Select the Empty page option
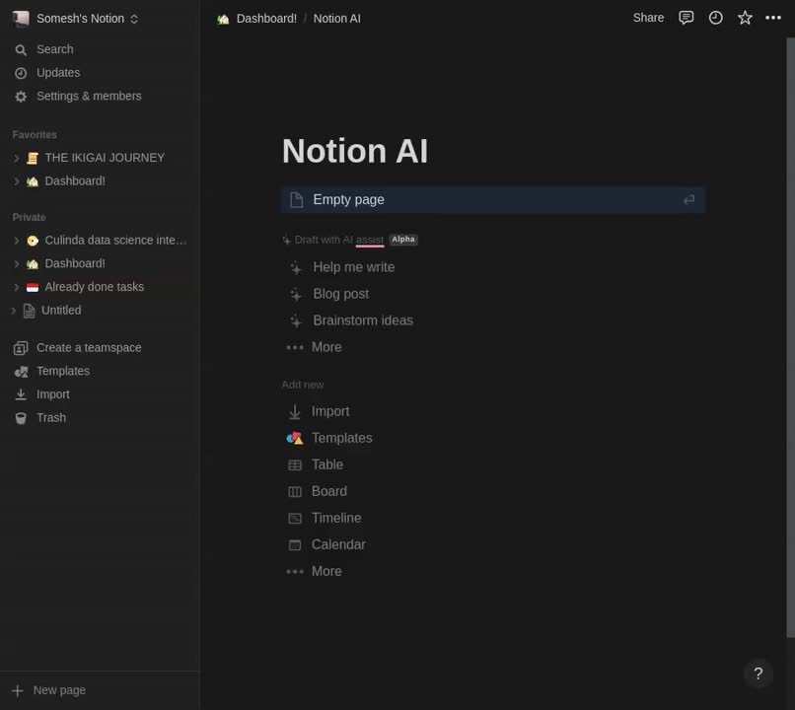The image size is (795, 710). click(x=493, y=199)
